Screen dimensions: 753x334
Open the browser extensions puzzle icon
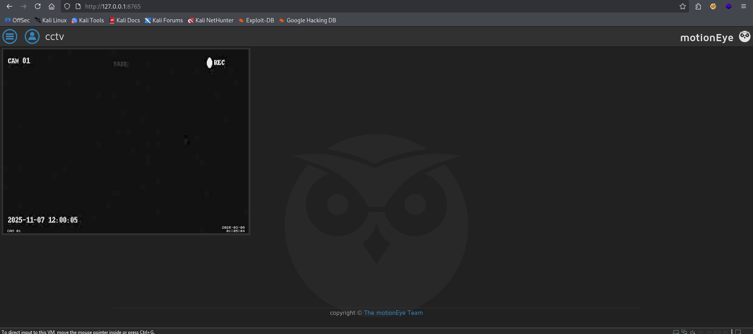tap(698, 6)
